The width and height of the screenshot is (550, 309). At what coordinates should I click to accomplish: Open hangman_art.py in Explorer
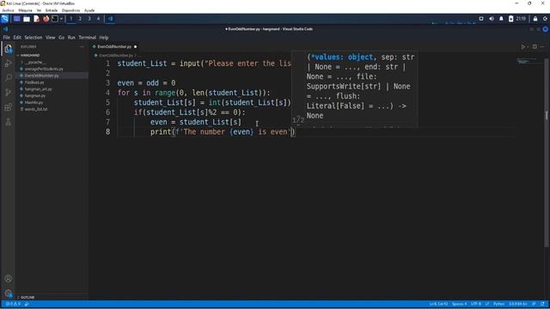pos(38,89)
